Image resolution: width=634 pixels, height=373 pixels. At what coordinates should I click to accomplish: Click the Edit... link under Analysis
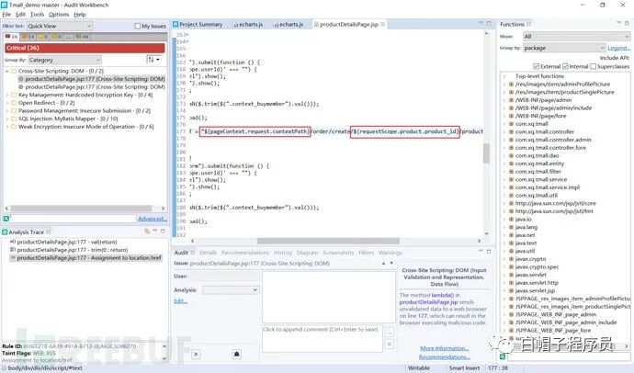(181, 301)
